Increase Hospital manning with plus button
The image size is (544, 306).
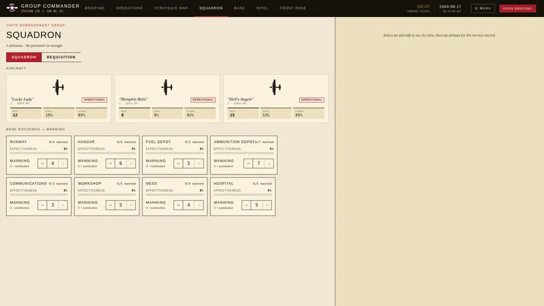pos(267,205)
